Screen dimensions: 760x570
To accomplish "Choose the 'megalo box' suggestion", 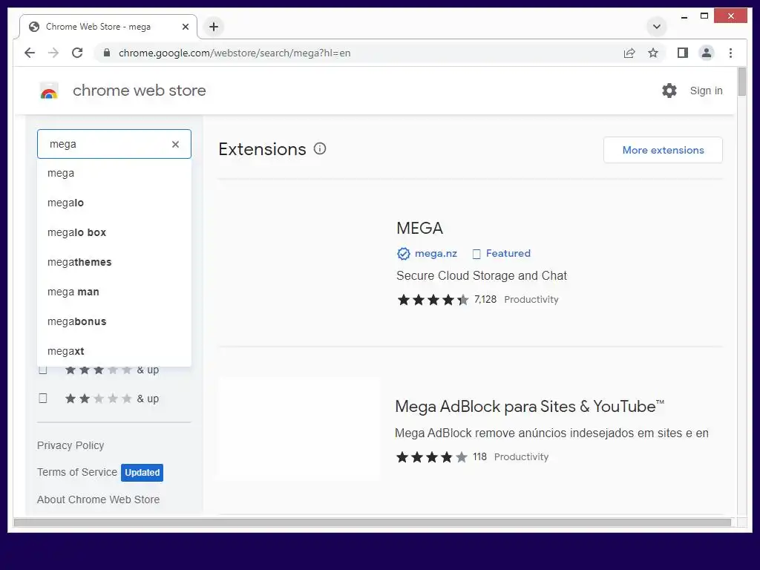I will [114, 232].
